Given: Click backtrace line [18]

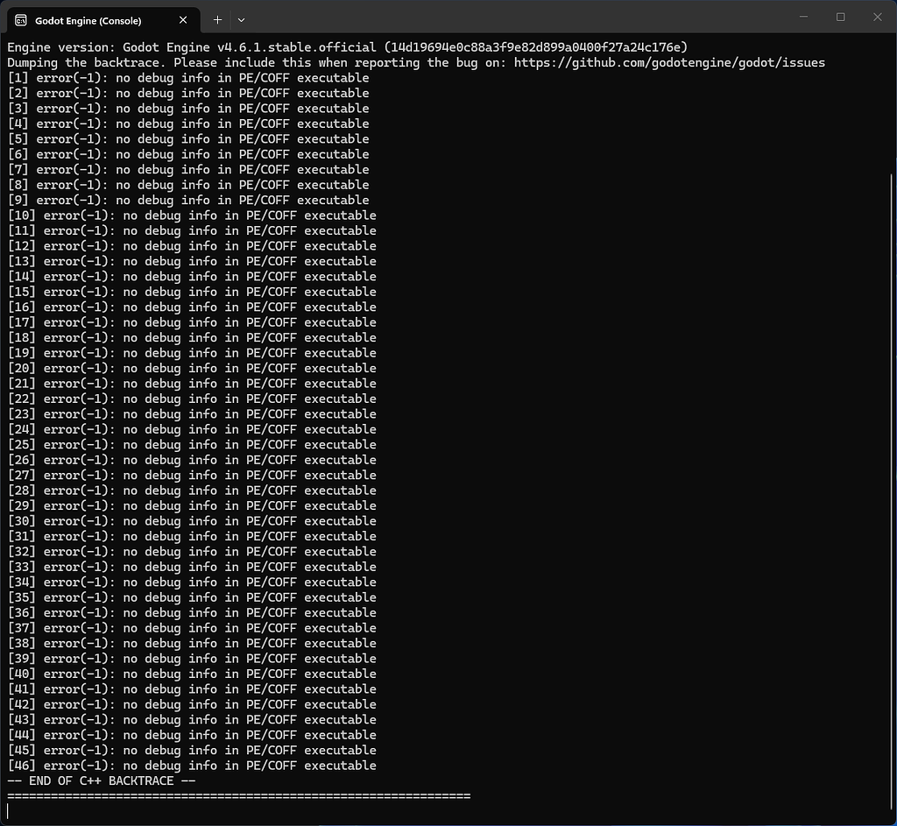Looking at the screenshot, I should point(192,338).
